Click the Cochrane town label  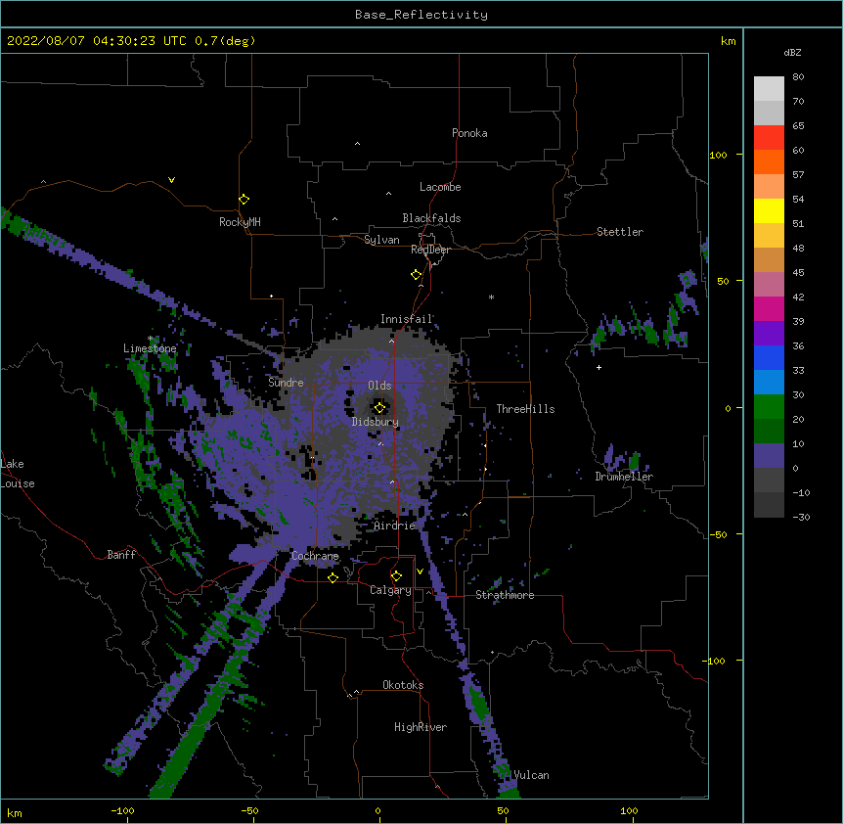(x=315, y=556)
